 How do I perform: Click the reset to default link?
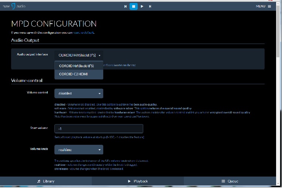pyautogui.click(x=83, y=33)
